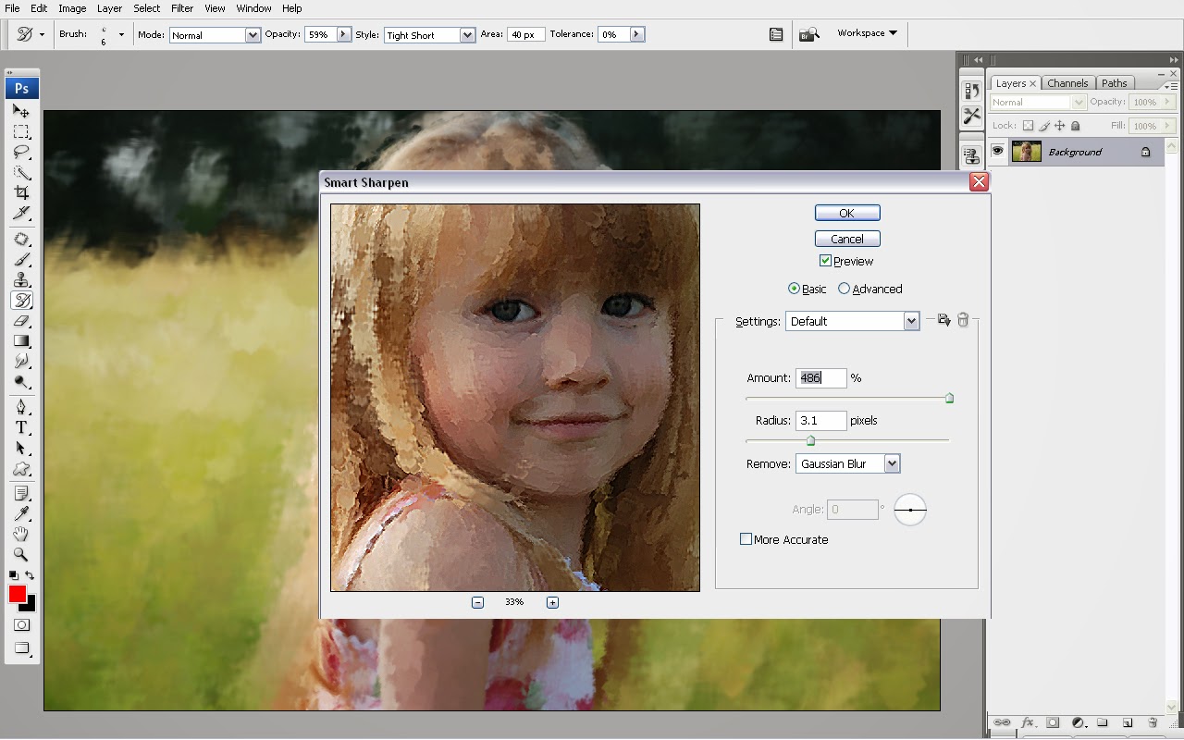Select the Advanced radio button
1184x740 pixels.
click(x=844, y=289)
